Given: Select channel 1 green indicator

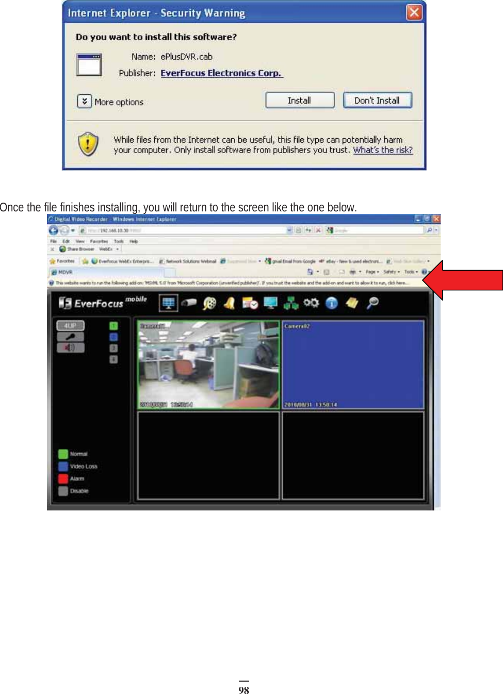Looking at the screenshot, I should pos(113,326).
